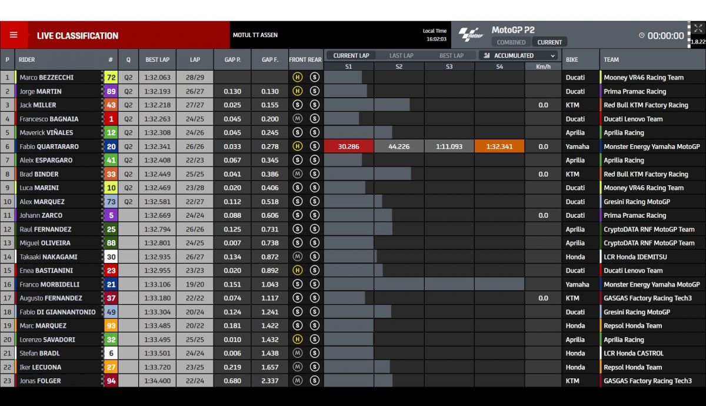
Task: Click Bagnaia's front tyre M icon
Action: coord(298,119)
